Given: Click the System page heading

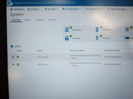Looking at the screenshot, I should [x=17, y=15].
